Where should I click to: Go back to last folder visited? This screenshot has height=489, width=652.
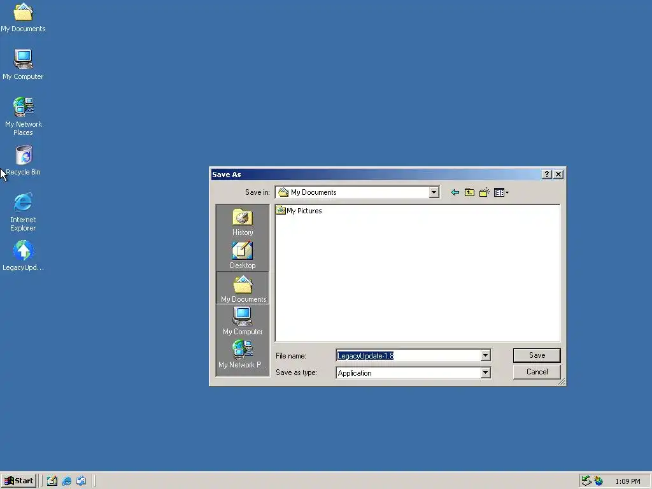(x=455, y=192)
